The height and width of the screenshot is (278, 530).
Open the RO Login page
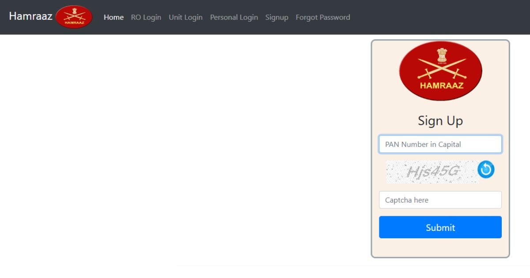tap(146, 17)
